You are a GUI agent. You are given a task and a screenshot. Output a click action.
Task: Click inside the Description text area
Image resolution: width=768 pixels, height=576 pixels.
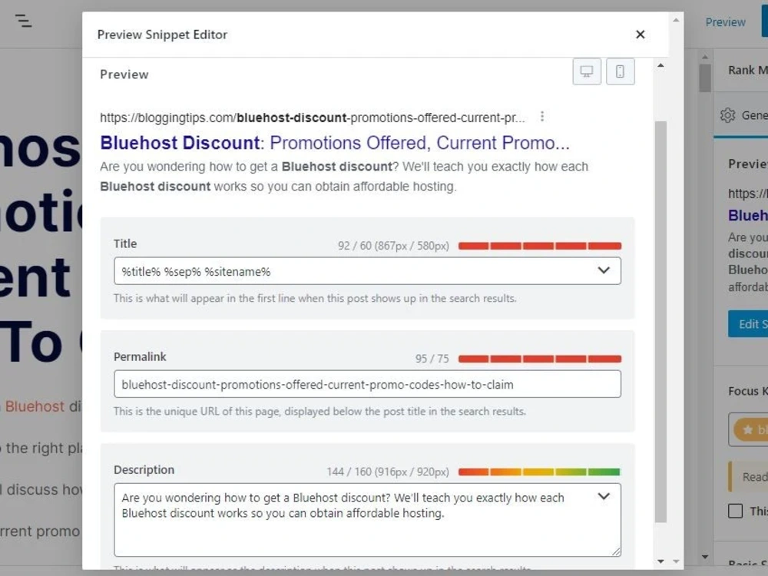click(367, 520)
